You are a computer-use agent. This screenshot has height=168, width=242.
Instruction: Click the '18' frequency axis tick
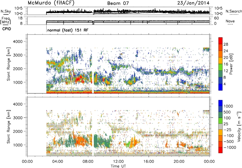point(20,18)
